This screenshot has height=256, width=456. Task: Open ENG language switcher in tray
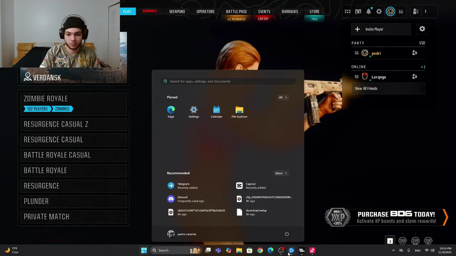[x=418, y=251]
